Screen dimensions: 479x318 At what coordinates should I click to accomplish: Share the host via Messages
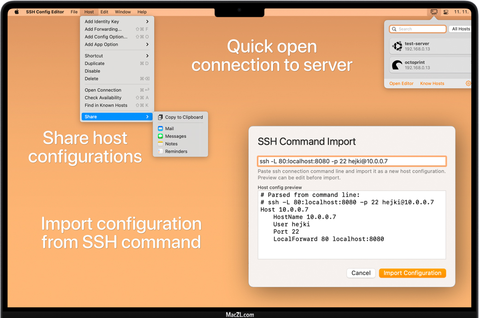click(175, 136)
